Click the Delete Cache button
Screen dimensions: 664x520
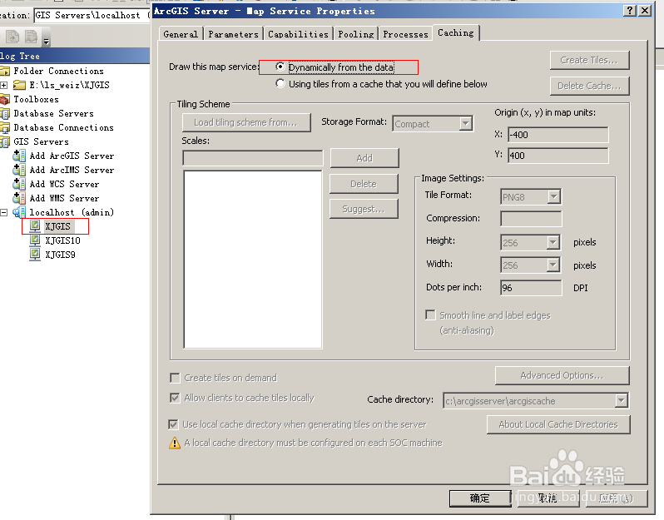(x=589, y=86)
